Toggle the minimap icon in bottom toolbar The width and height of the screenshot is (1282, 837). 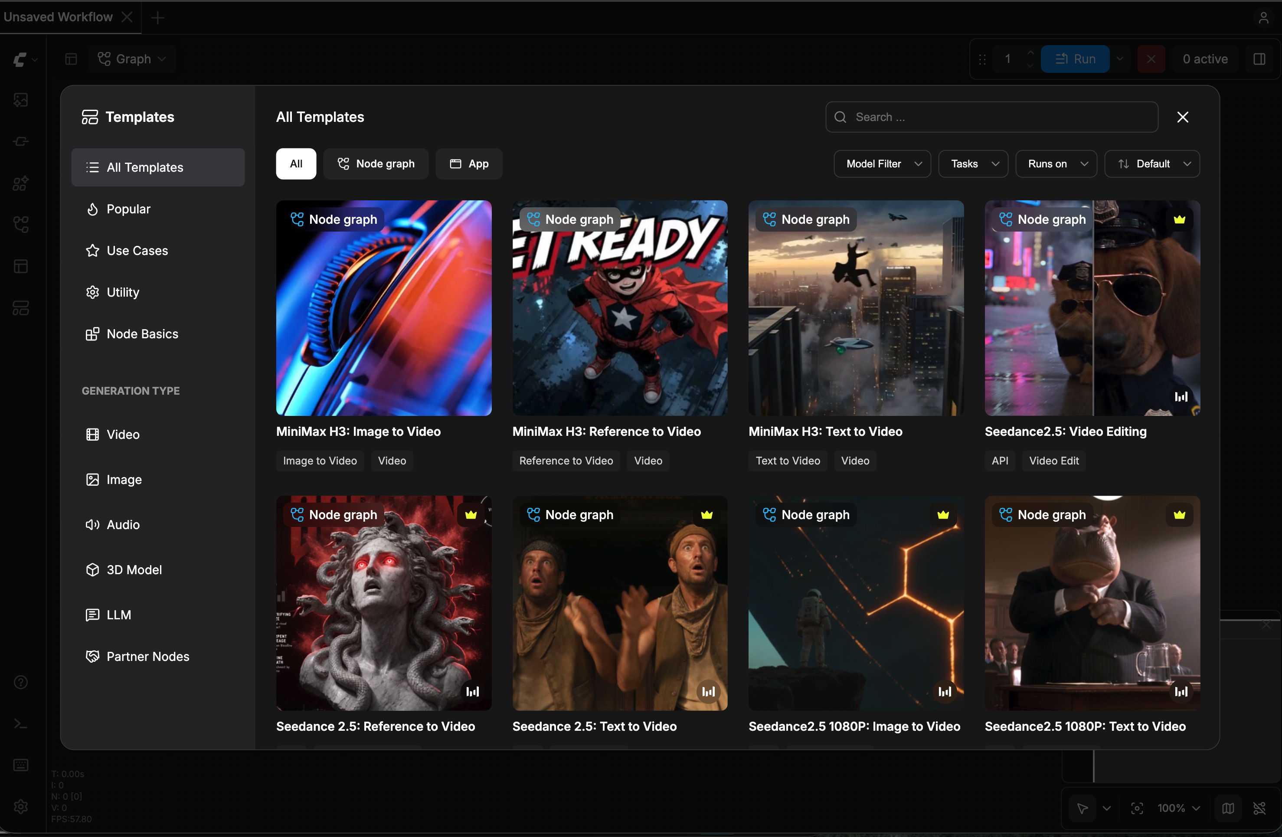click(1228, 808)
